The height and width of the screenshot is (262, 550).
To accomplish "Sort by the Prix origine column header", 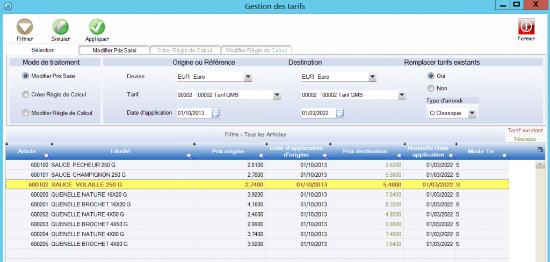I will [x=228, y=151].
